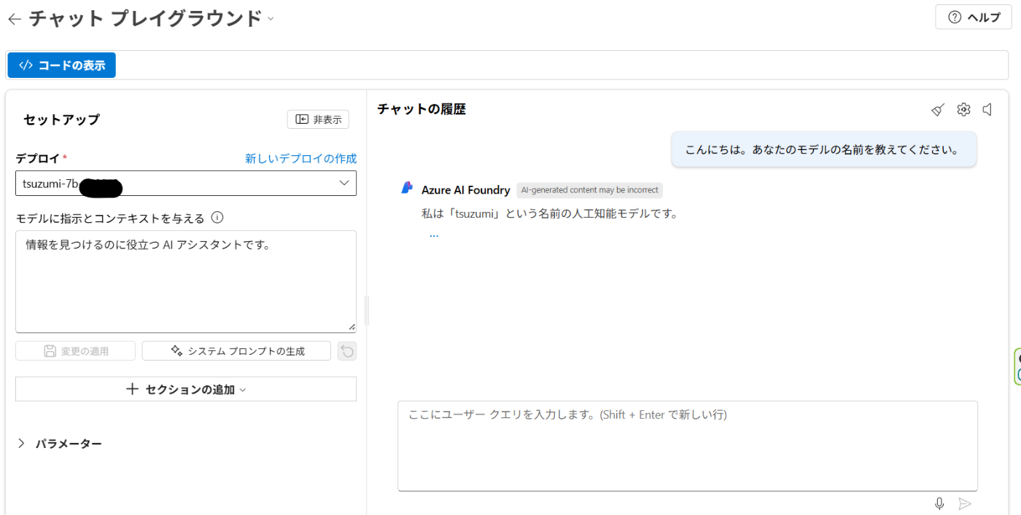Open the デプロイ tsuzumi-7b dropdown
The image size is (1021, 515).
pos(186,183)
